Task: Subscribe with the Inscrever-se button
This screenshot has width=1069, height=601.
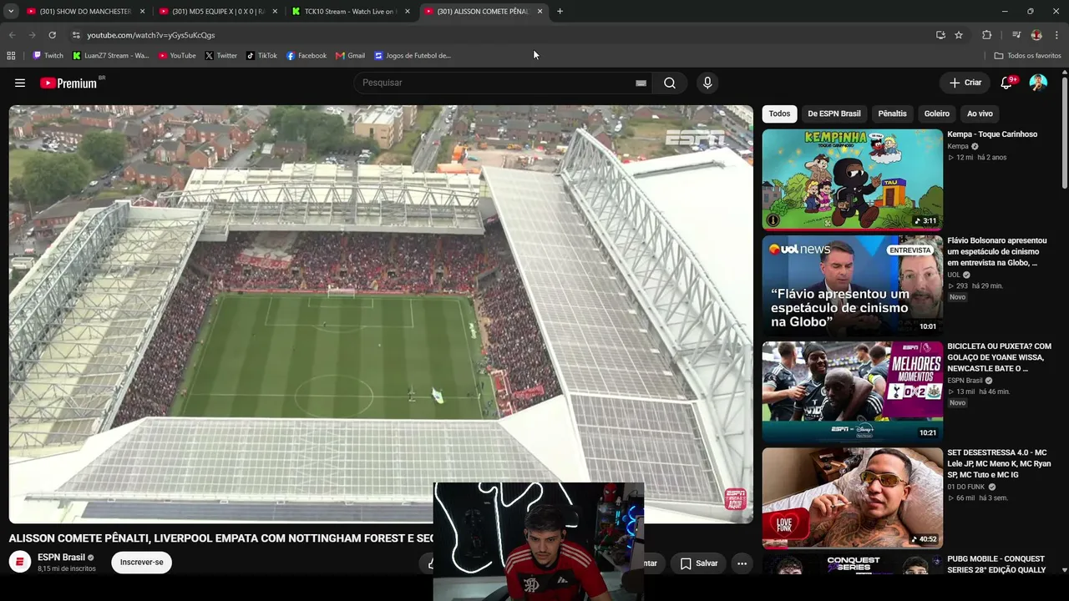Action: [x=142, y=563]
